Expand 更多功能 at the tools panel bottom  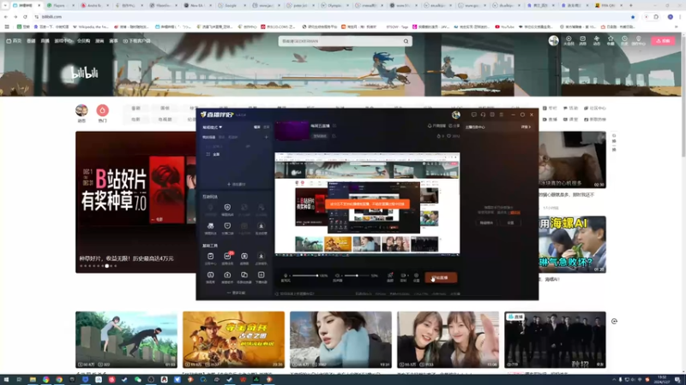pyautogui.click(x=236, y=293)
